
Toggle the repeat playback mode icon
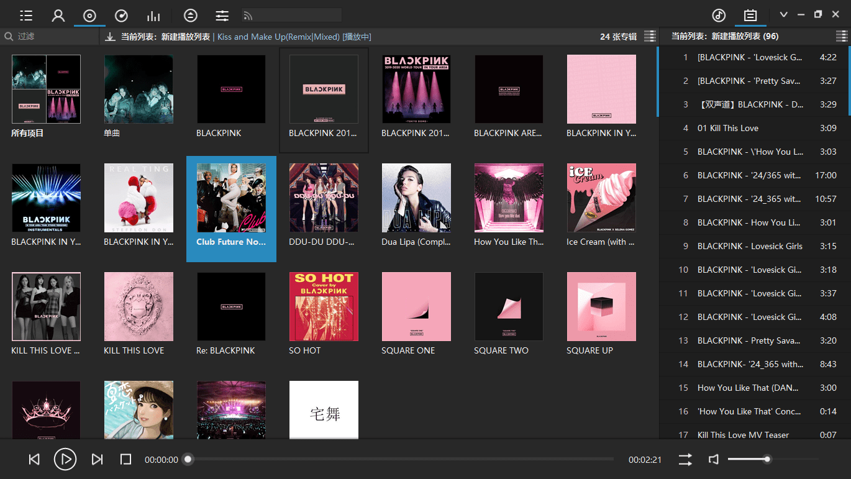click(x=685, y=459)
